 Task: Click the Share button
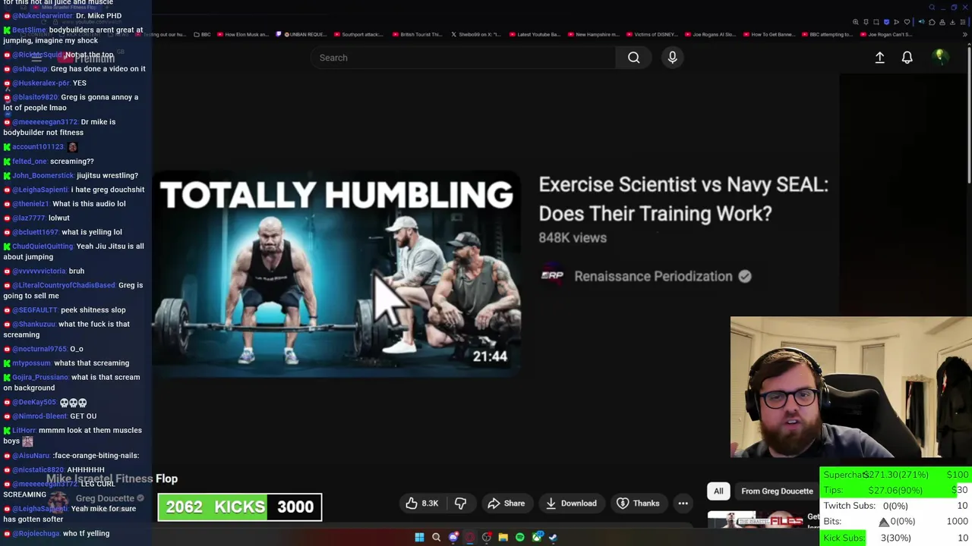(x=507, y=504)
